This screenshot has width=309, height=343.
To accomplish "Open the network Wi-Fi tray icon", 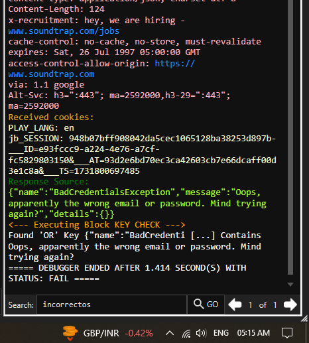I will point(186,333).
